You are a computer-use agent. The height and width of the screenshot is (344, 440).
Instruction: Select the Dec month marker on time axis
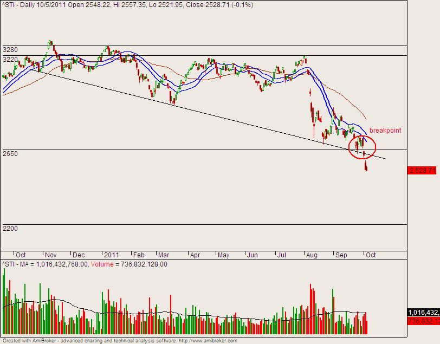79,255
